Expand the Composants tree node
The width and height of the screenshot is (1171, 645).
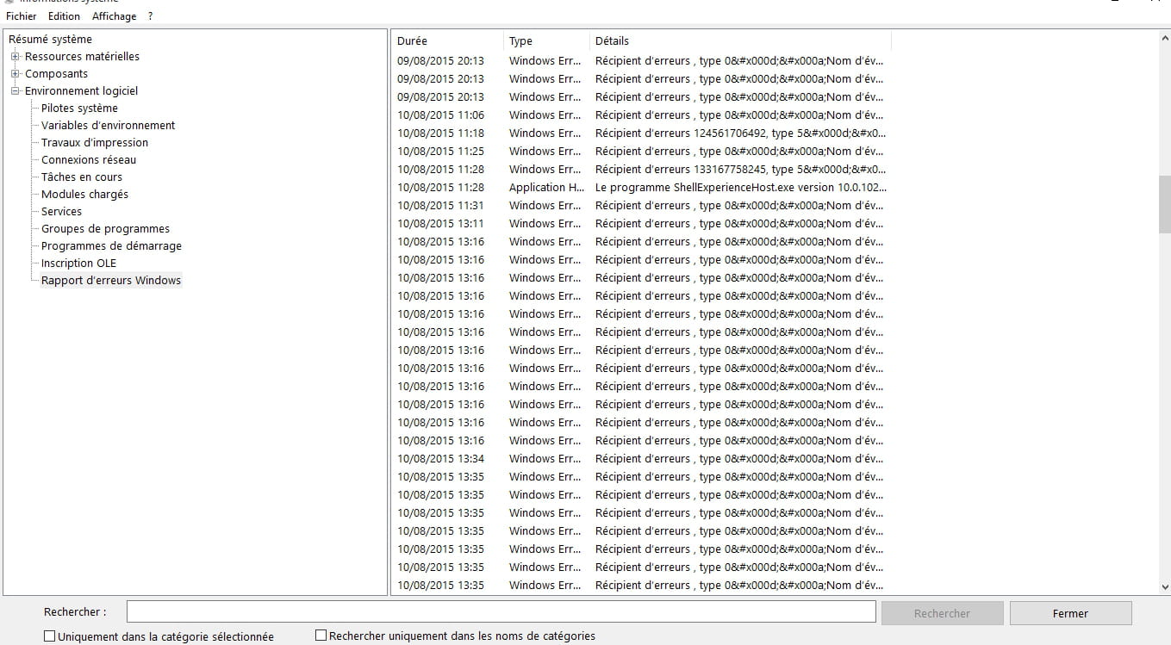pyautogui.click(x=15, y=74)
